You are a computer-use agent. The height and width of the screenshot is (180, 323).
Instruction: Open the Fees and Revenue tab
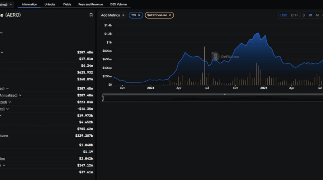click(x=90, y=4)
